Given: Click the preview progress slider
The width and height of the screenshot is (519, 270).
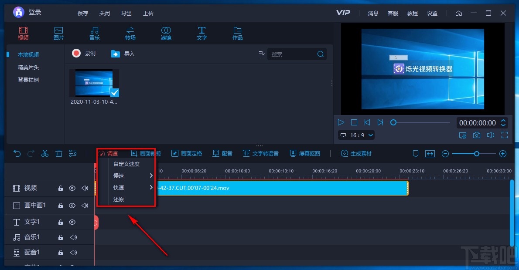Looking at the screenshot, I should pos(420,122).
